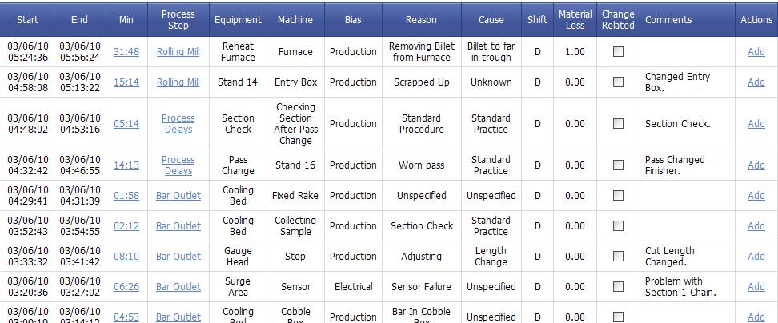Check Change Related box for Billet row
The height and width of the screenshot is (323, 778).
click(x=618, y=51)
